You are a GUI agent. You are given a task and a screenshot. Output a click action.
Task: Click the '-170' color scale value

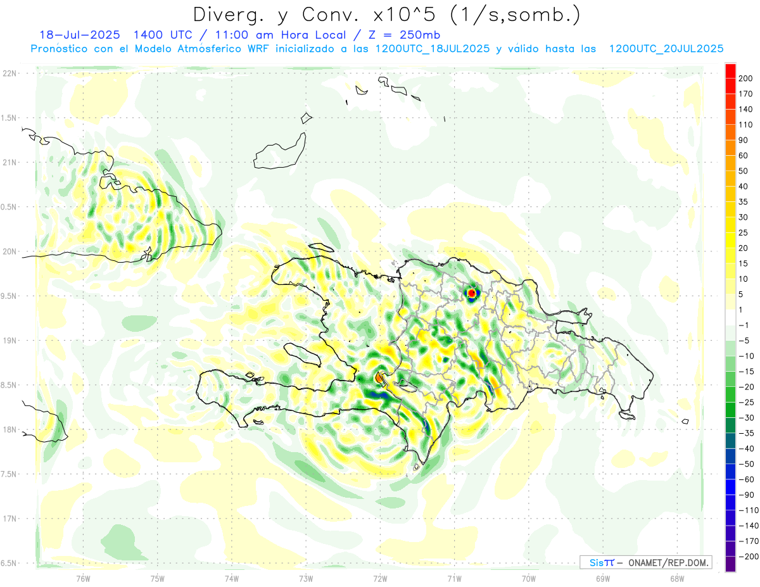click(749, 541)
